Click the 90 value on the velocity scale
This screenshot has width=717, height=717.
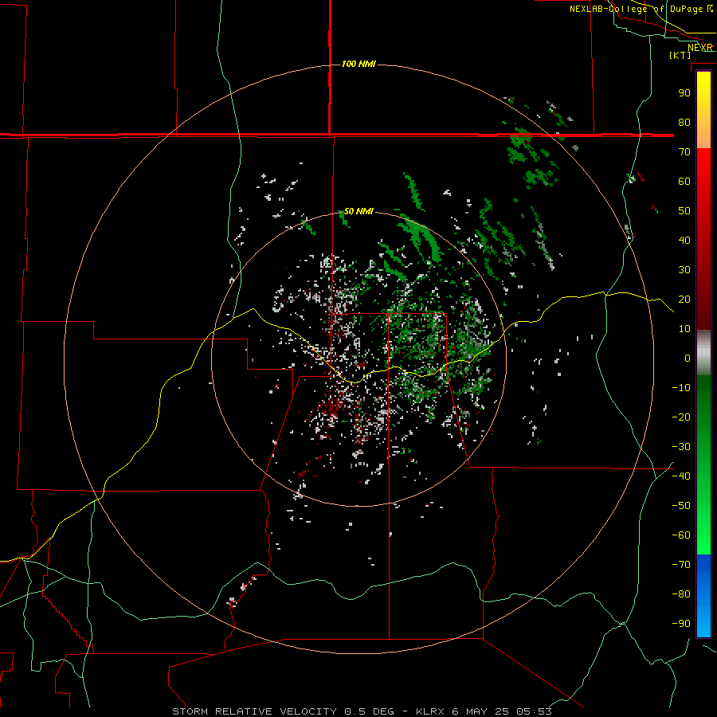coord(684,93)
